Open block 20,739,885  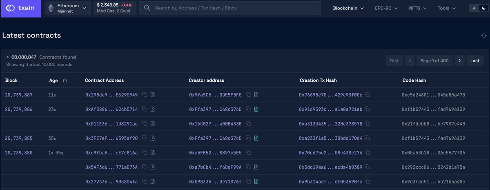[19, 138]
